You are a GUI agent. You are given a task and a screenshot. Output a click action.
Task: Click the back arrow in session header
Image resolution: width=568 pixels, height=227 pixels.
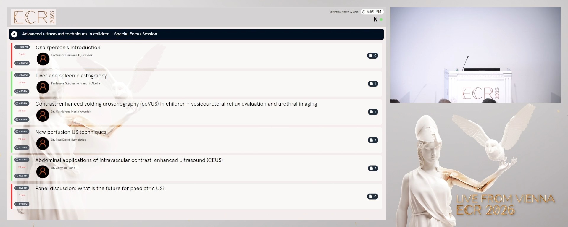[x=14, y=34]
